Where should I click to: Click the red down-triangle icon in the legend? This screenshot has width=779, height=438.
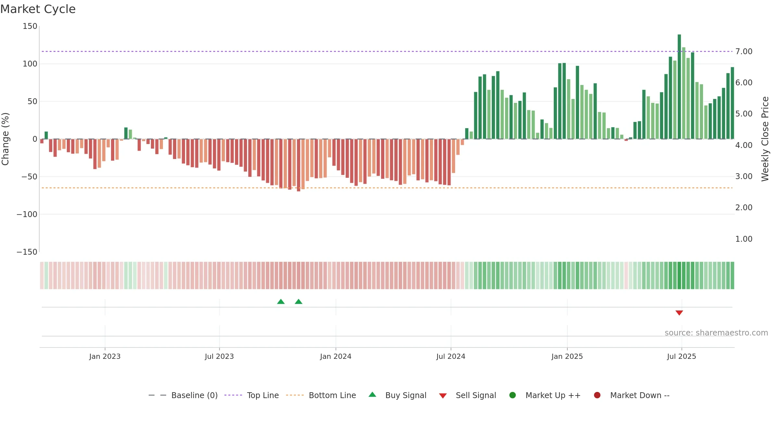tap(443, 396)
